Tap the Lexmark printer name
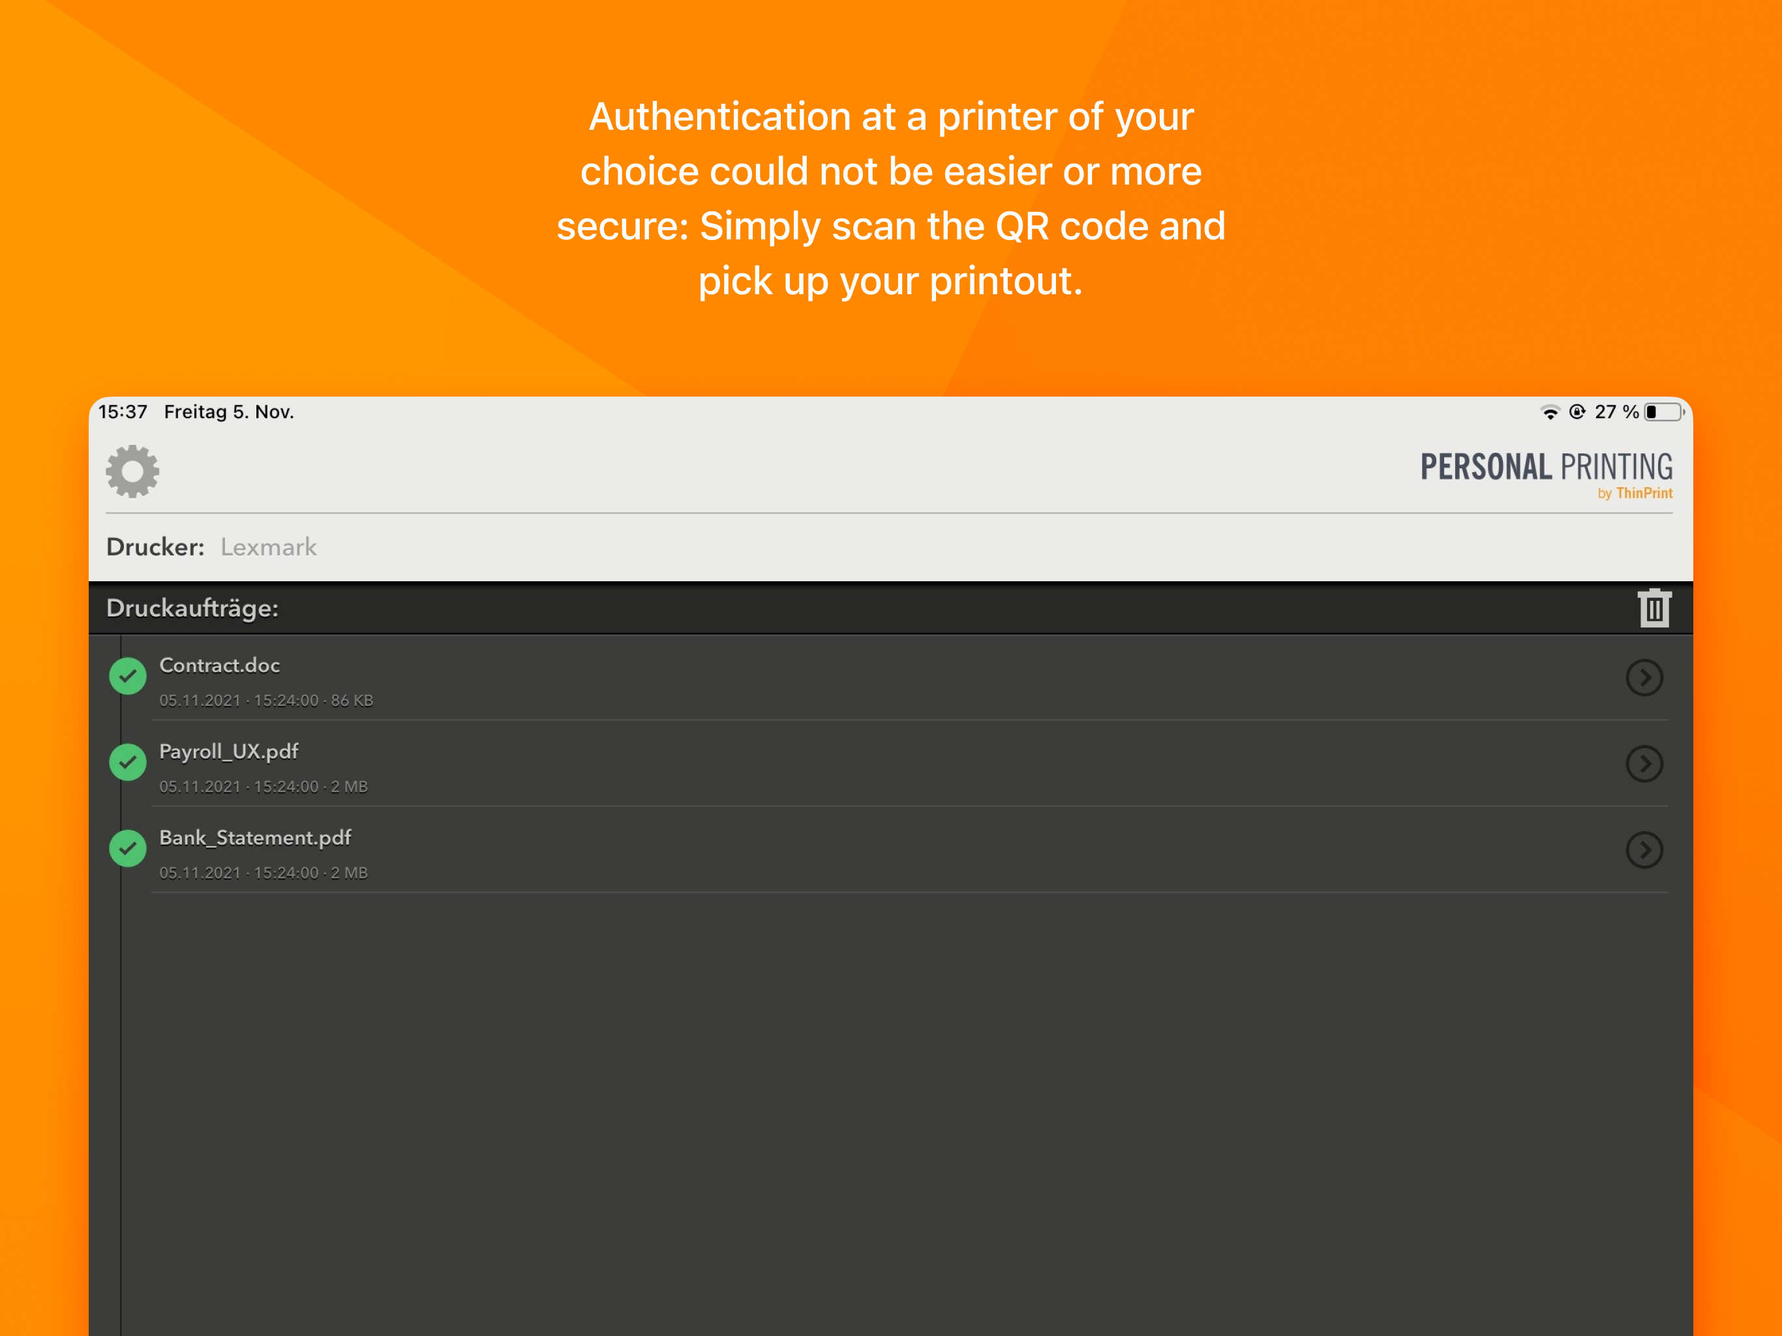The image size is (1782, 1336). 268,547
